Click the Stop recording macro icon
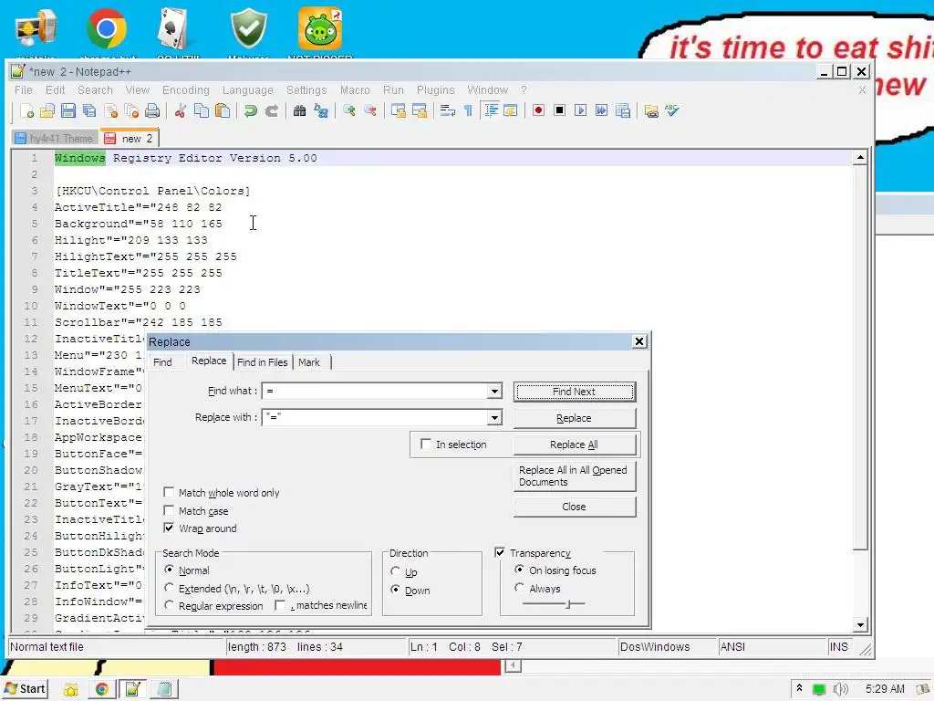 point(559,110)
